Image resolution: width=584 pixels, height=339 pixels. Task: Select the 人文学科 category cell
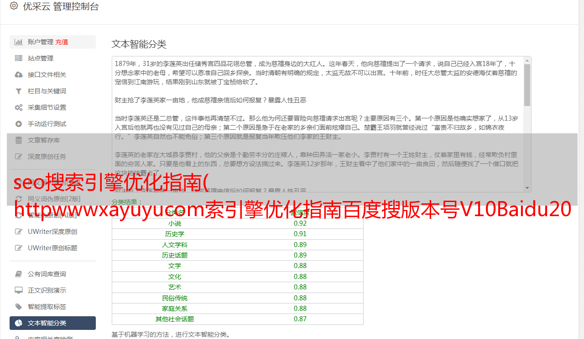pyautogui.click(x=175, y=245)
